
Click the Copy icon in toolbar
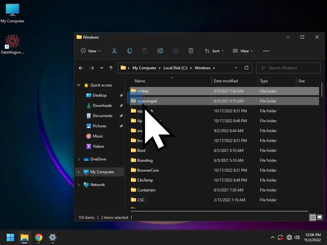click(130, 51)
